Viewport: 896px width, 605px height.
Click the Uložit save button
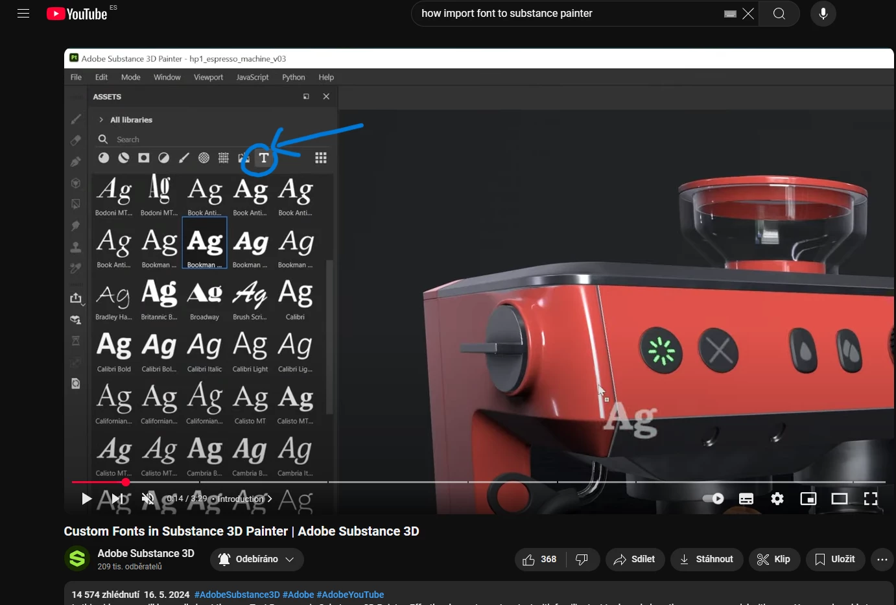point(836,560)
